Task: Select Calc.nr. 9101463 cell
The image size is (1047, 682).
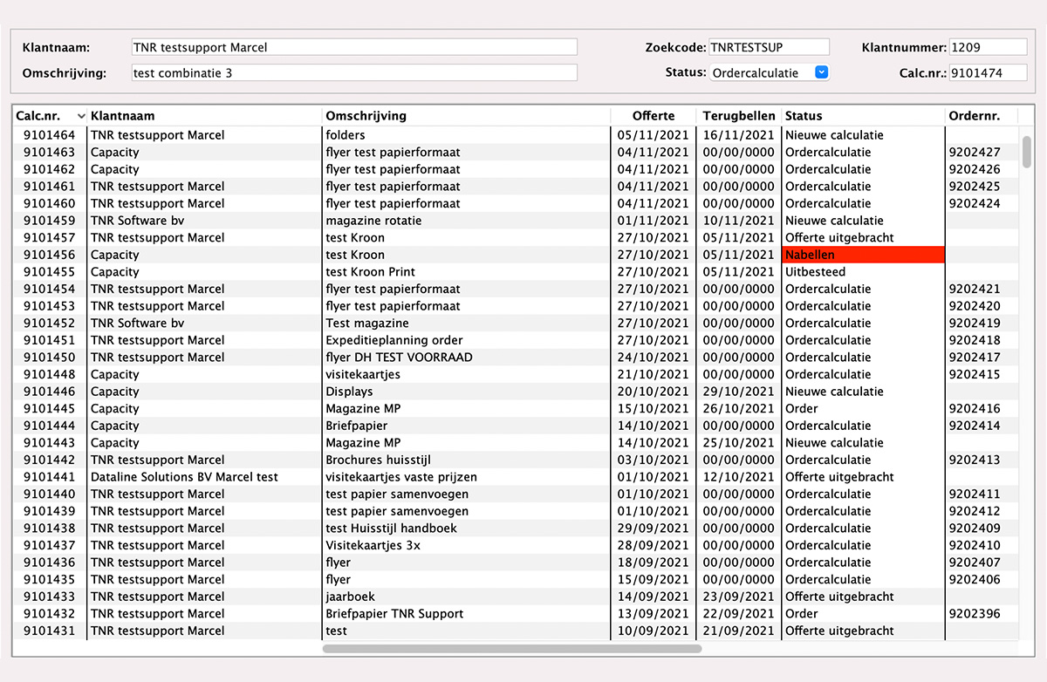Action: (x=49, y=152)
